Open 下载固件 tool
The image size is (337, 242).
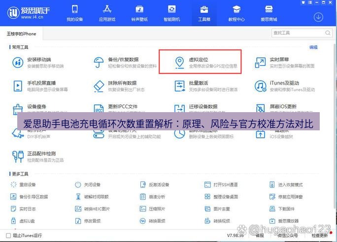[x=282, y=209]
